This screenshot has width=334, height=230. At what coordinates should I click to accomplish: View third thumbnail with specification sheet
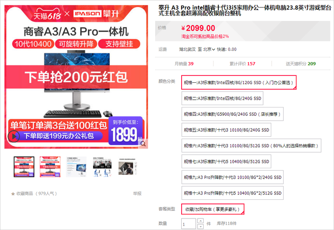pyautogui.click(x=76, y=167)
